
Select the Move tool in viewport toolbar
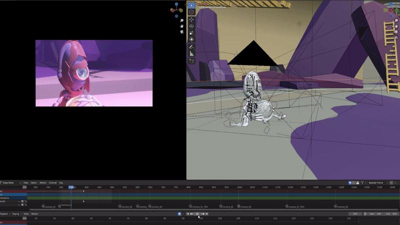pos(191,19)
